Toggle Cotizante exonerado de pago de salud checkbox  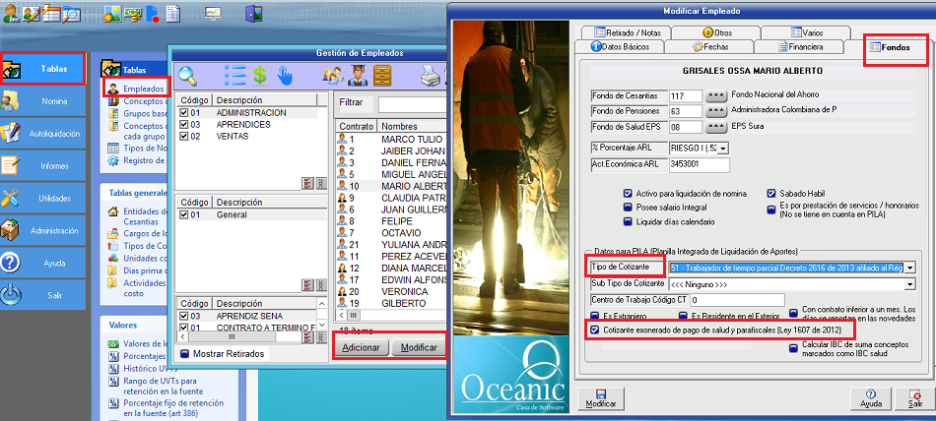click(x=594, y=331)
